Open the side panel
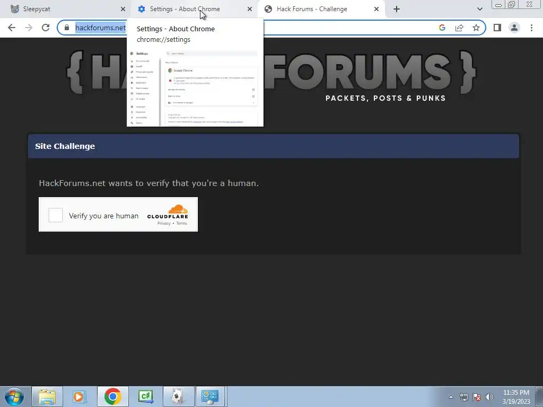The image size is (543, 407). [x=497, y=28]
